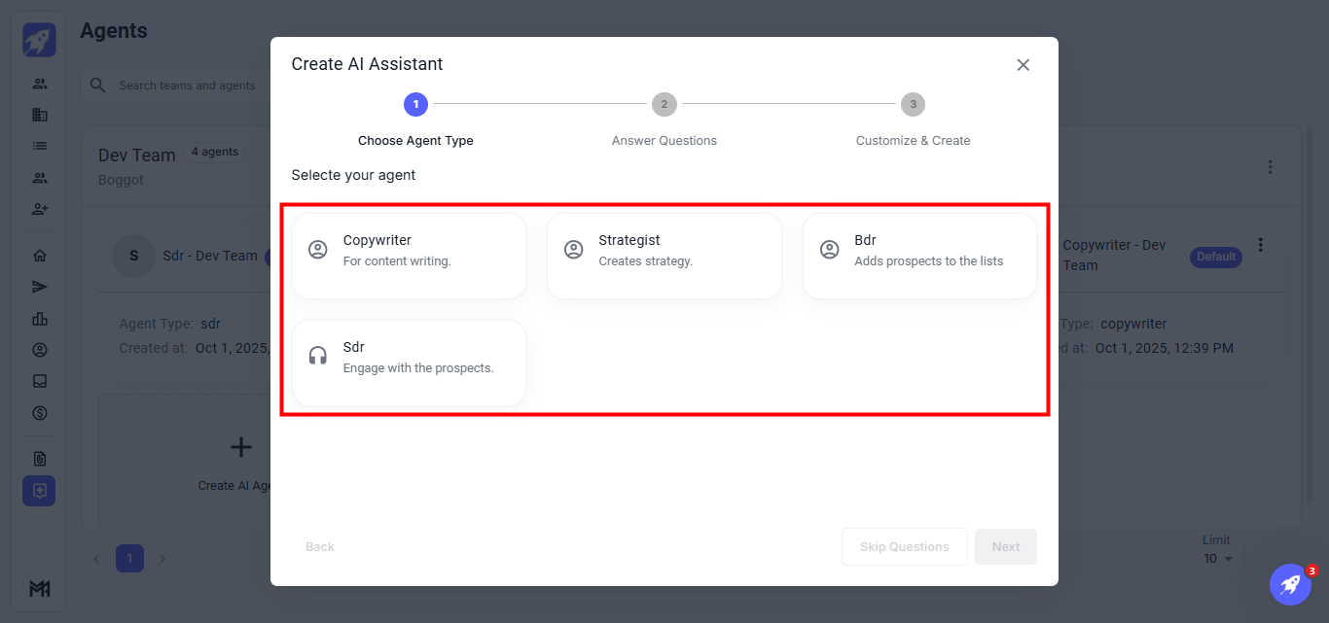Screen dimensions: 1329x623
Task: Click the paper plane send icon
Action: (40, 288)
